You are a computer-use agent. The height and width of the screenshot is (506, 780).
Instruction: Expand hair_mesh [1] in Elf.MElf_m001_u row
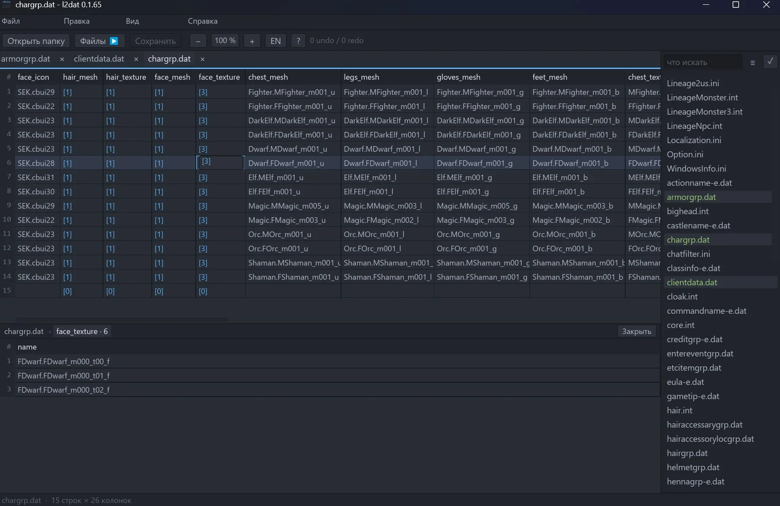pos(67,178)
